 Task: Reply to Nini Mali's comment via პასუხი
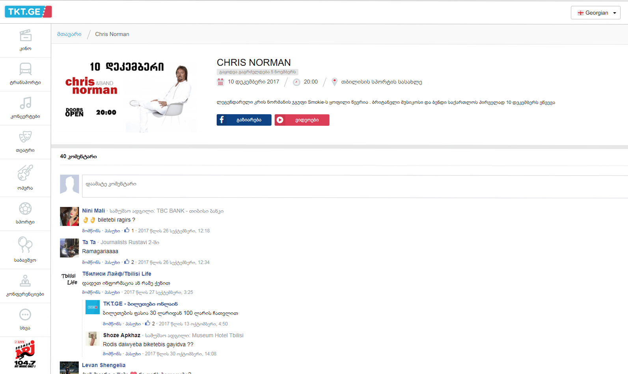[x=112, y=231]
